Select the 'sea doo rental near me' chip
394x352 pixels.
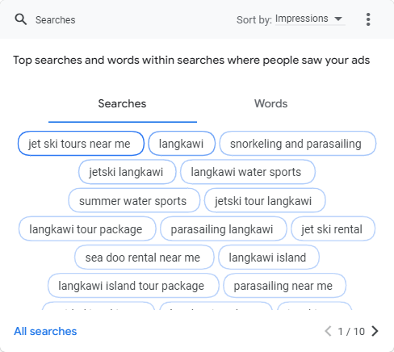[x=145, y=258]
